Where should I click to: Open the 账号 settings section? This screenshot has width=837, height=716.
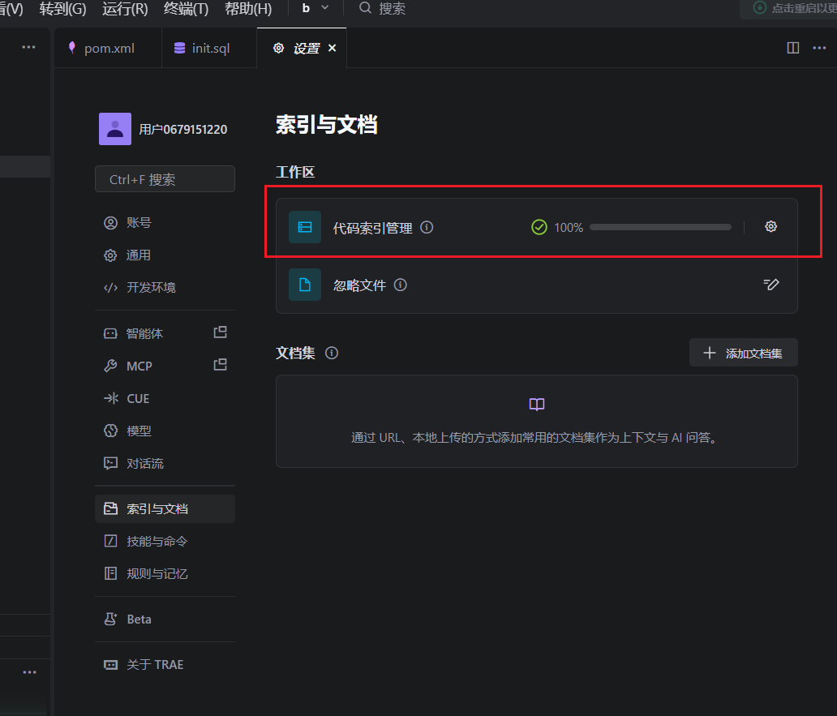click(165, 222)
